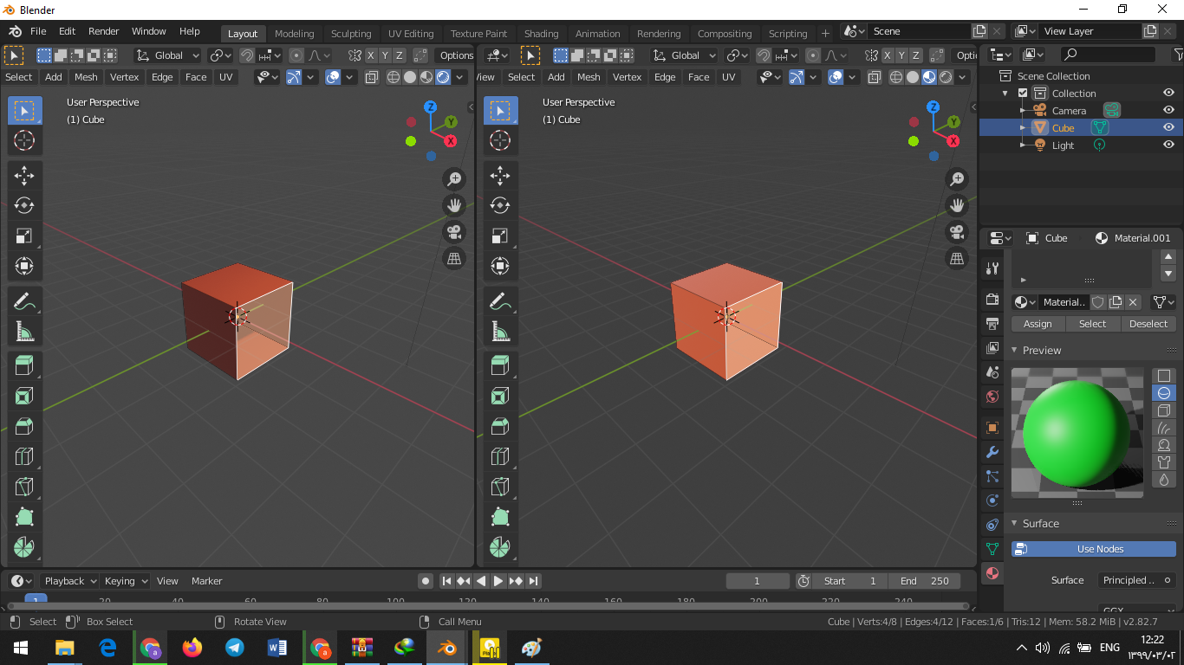1184x665 pixels.
Task: Hide the Camera object in outliner
Action: (x=1168, y=110)
